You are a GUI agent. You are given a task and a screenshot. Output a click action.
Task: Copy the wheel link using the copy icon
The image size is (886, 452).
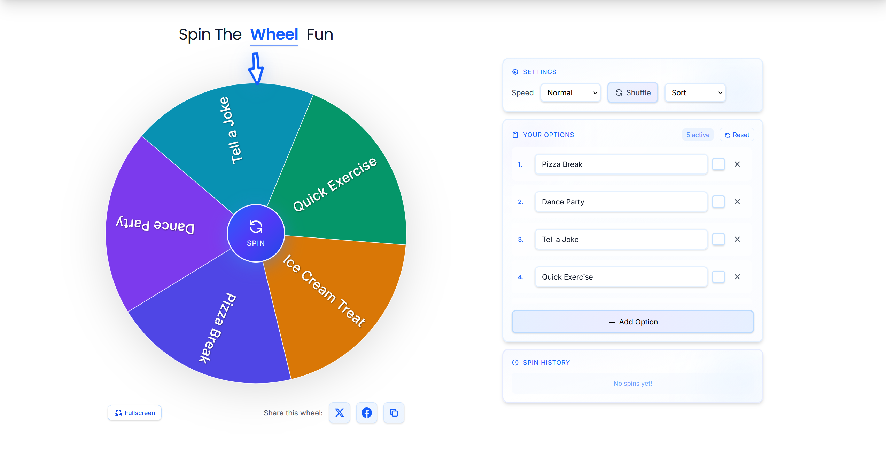click(394, 413)
